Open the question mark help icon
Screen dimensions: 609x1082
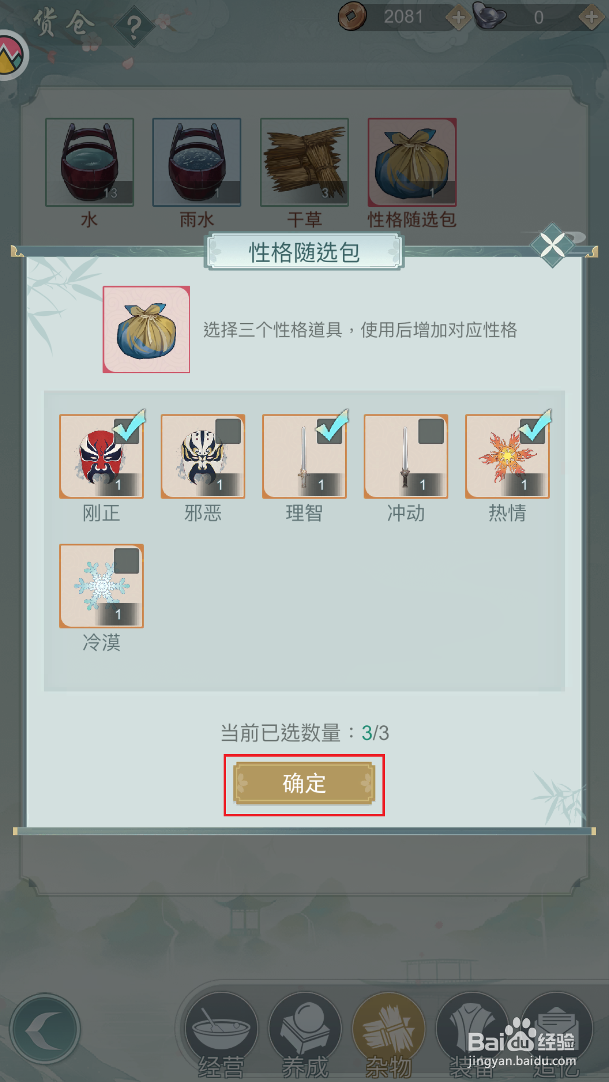[x=134, y=27]
